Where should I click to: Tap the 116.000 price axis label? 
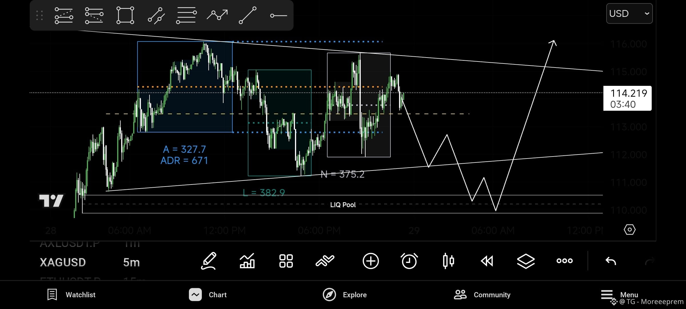pyautogui.click(x=629, y=44)
